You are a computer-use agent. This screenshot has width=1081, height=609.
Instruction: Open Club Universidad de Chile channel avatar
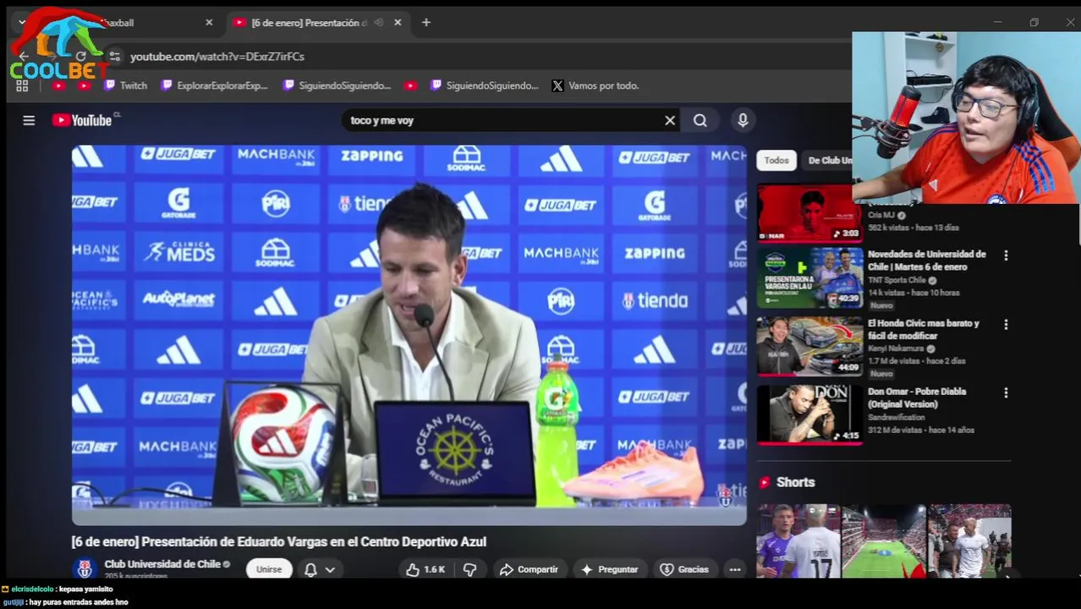pyautogui.click(x=84, y=568)
